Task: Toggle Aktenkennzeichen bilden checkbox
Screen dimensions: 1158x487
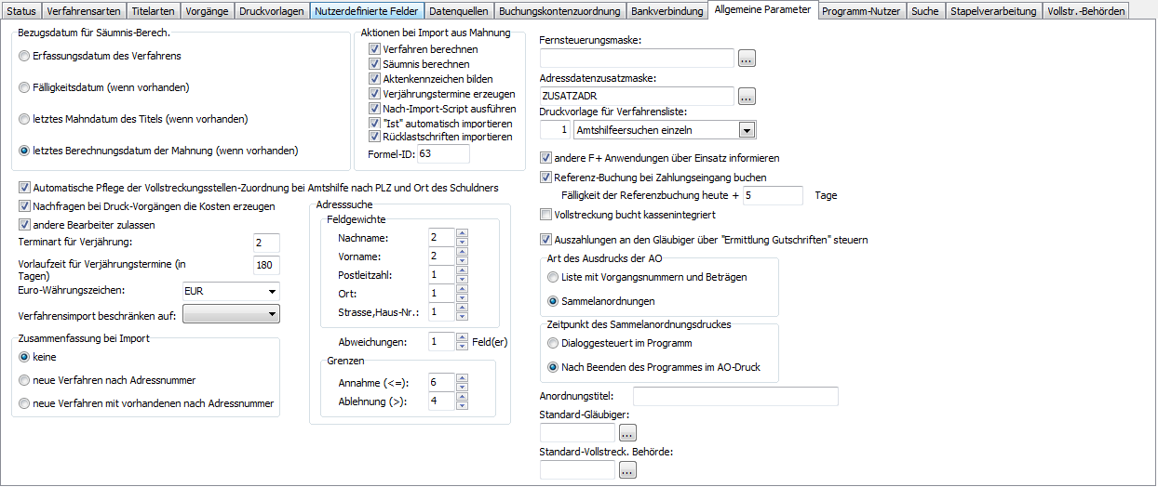Action: [x=375, y=79]
